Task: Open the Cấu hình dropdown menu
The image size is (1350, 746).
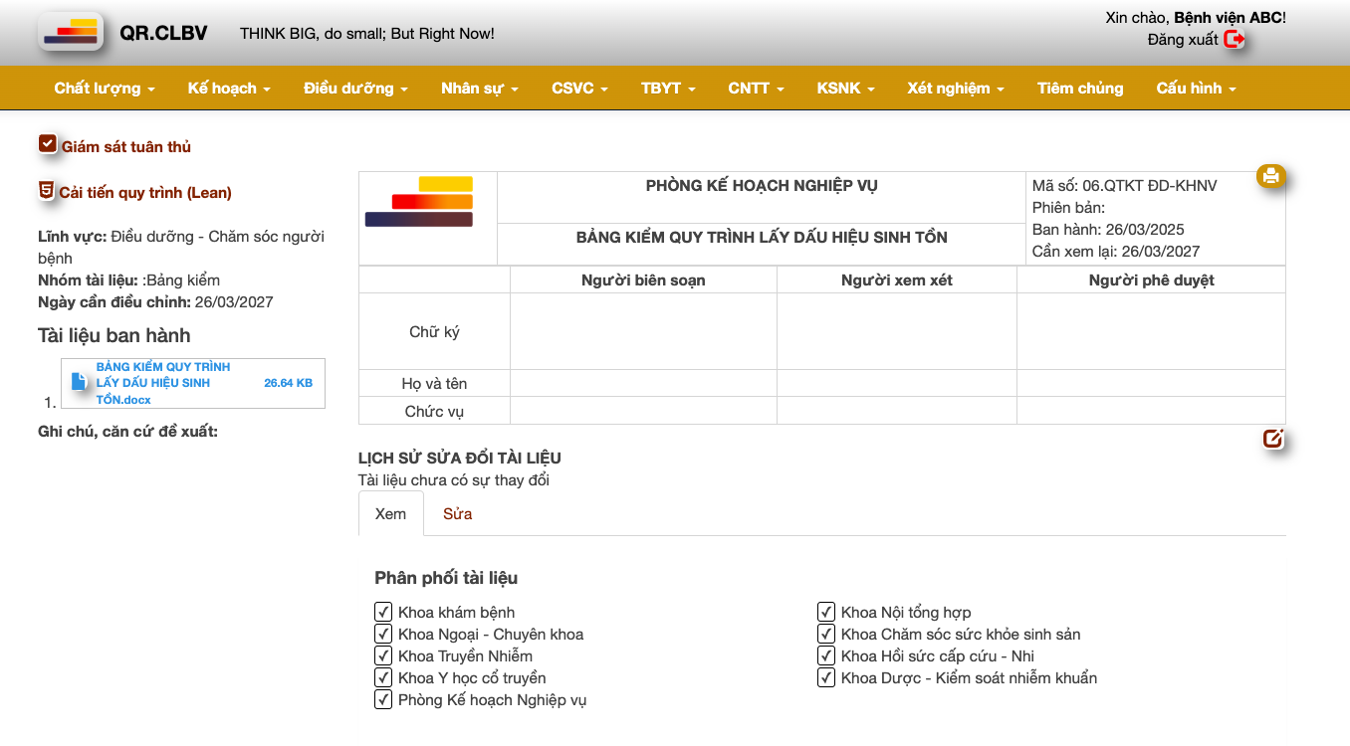Action: pyautogui.click(x=1195, y=89)
